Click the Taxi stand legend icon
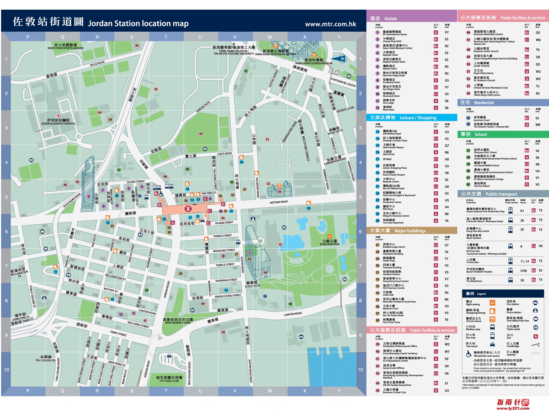Screen dimensions: 549x411 (492, 345)
